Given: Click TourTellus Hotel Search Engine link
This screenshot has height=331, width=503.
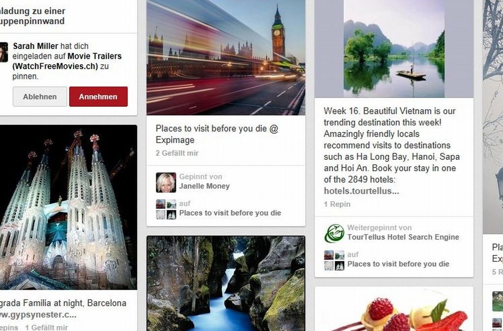Looking at the screenshot, I should (x=403, y=237).
